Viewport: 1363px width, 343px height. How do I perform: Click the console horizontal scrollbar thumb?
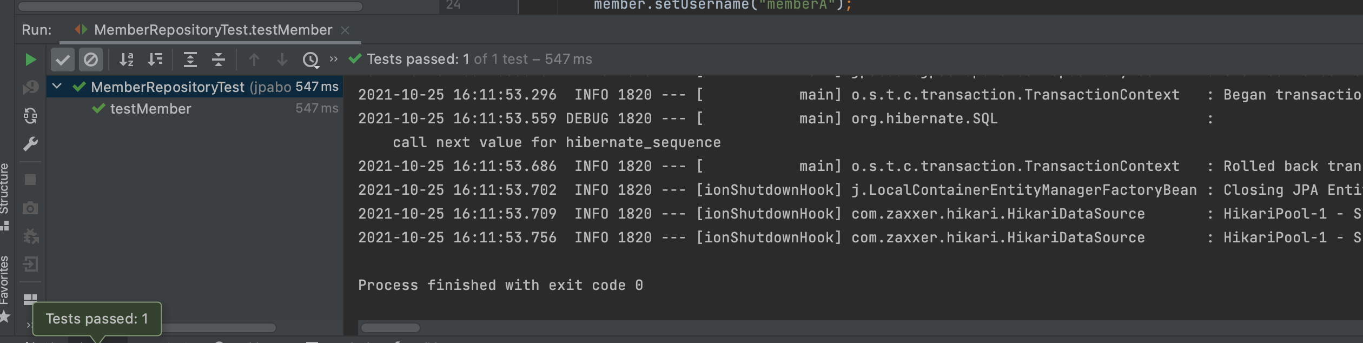pos(390,328)
